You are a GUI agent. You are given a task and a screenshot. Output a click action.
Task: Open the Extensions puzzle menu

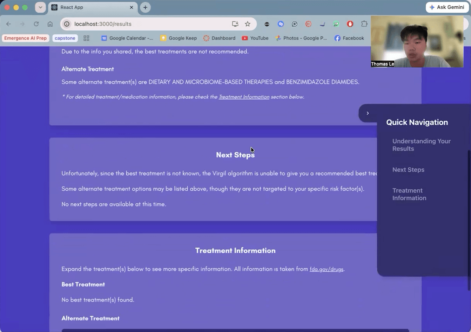(x=364, y=24)
